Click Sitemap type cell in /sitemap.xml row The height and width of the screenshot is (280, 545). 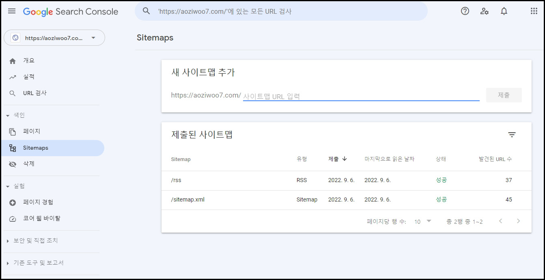[x=307, y=199]
